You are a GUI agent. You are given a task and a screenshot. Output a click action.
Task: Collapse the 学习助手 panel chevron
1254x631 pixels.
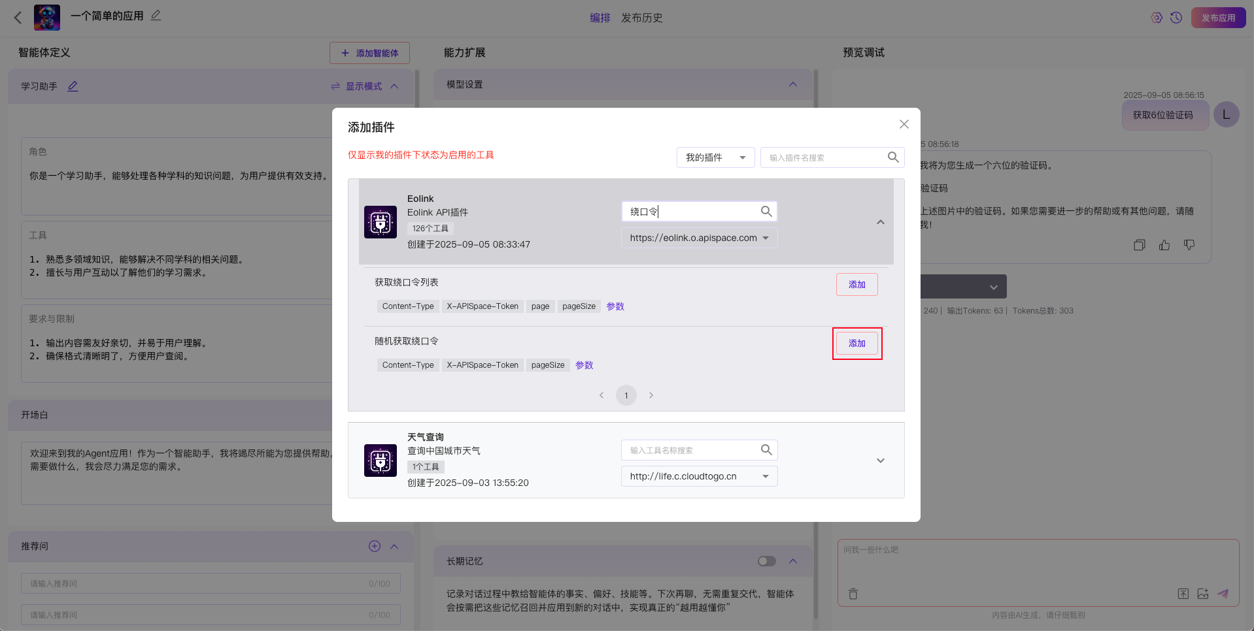394,86
